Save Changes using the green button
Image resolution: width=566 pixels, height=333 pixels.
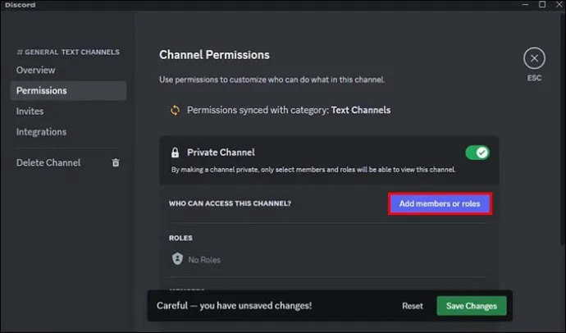pos(472,306)
